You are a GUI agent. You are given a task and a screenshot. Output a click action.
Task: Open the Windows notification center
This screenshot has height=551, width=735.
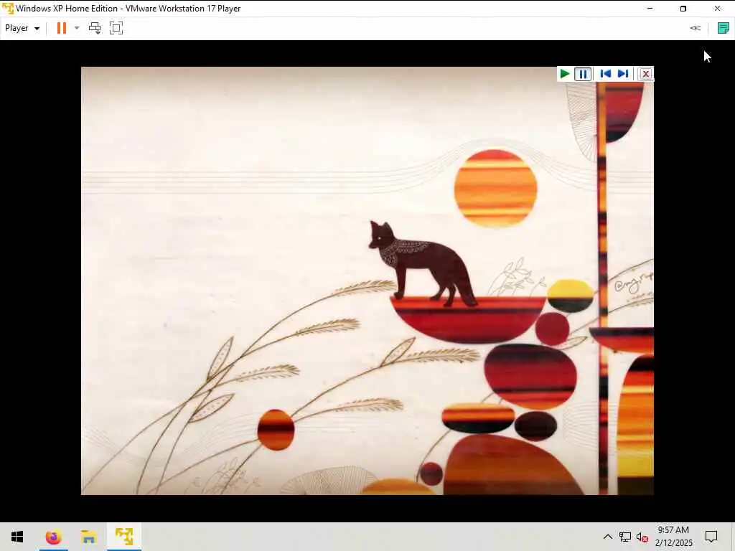click(711, 537)
